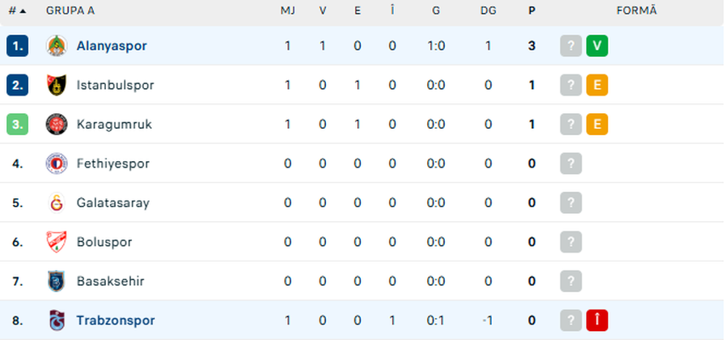Click the green rank 3 position badge
Viewport: 728px width, 340px height.
tap(18, 125)
